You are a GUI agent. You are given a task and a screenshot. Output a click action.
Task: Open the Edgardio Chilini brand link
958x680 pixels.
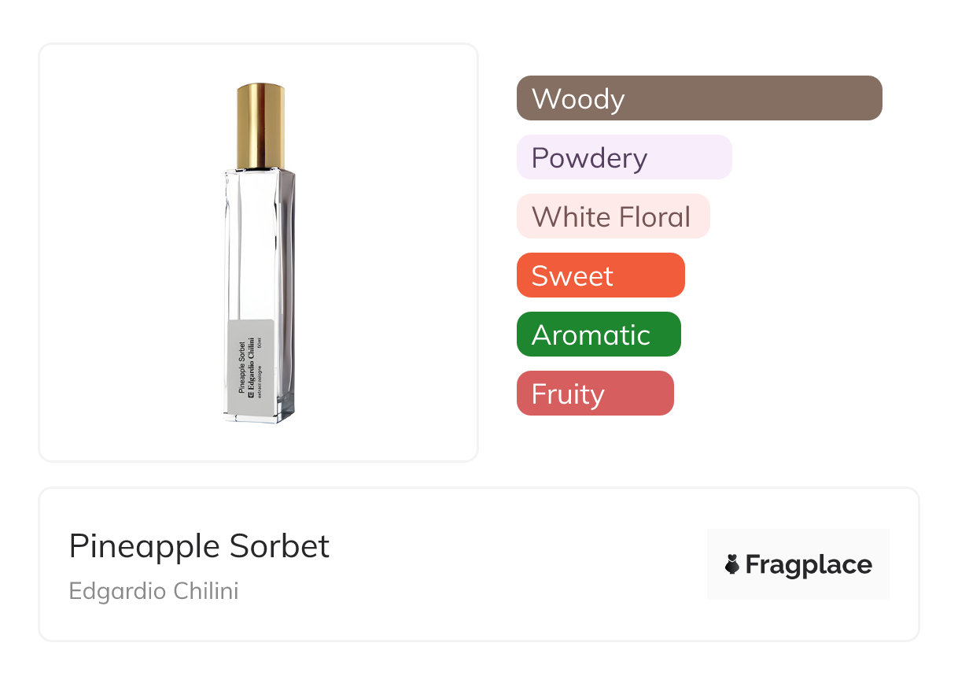pyautogui.click(x=153, y=591)
